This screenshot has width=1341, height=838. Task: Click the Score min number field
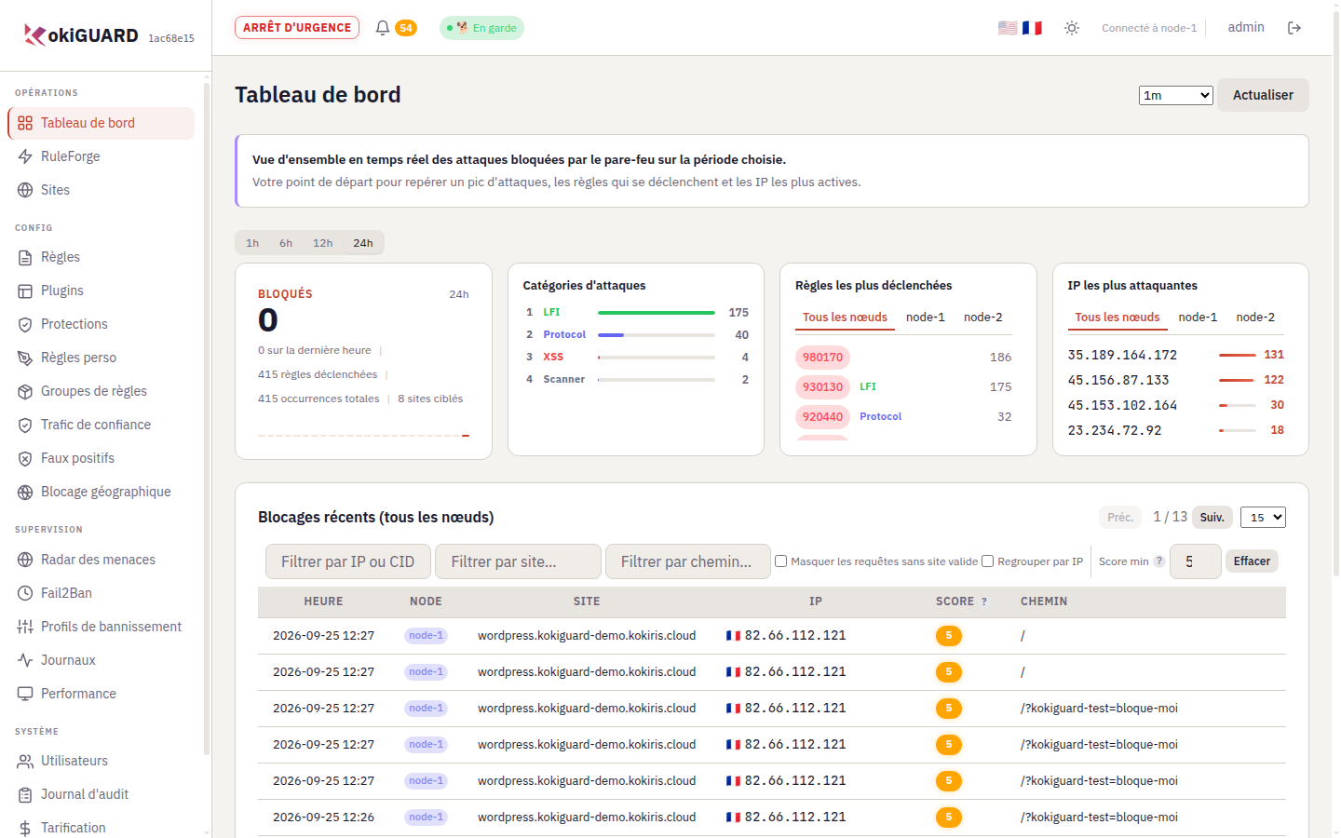pos(1196,561)
